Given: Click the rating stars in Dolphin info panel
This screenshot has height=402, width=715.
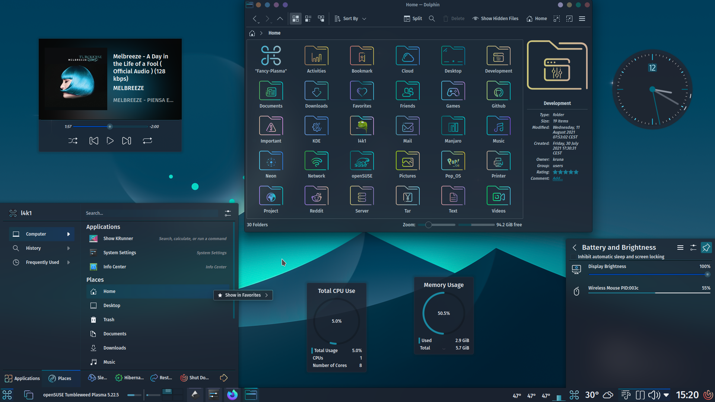Looking at the screenshot, I should click(x=566, y=172).
